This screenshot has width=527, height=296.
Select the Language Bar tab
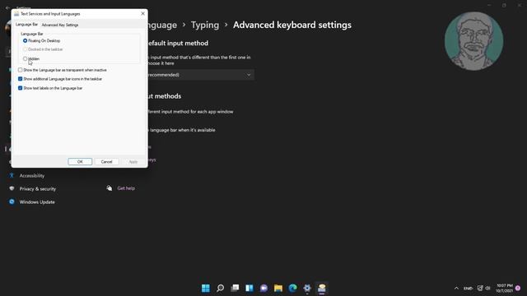tap(26, 25)
